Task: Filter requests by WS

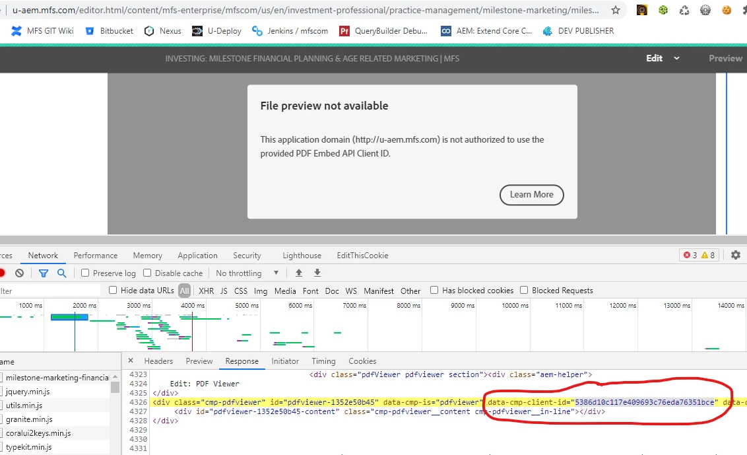Action: (x=351, y=291)
